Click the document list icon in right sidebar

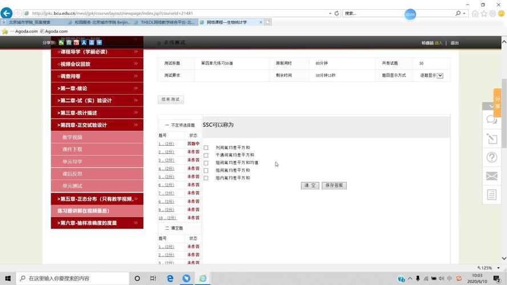[x=492, y=195]
